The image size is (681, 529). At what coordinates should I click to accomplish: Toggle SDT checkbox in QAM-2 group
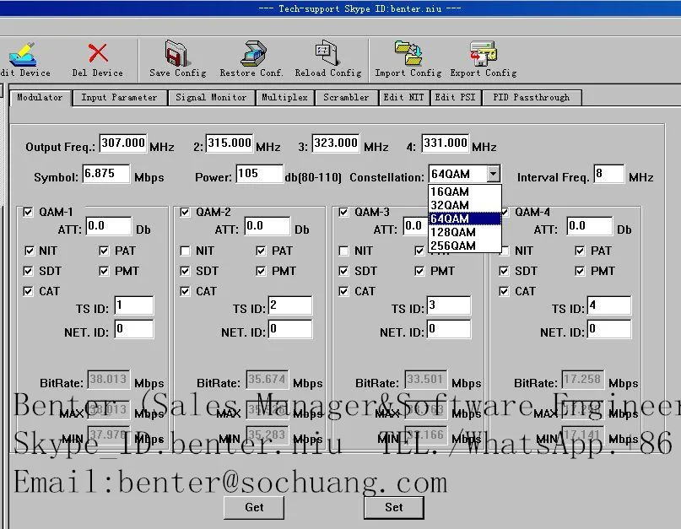[x=185, y=271]
